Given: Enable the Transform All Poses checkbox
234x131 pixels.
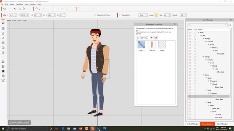Looking at the screenshot, I should (95, 15).
